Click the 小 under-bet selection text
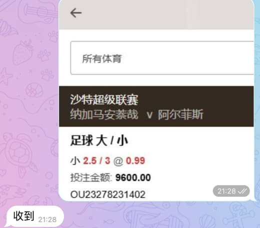 coord(75,161)
